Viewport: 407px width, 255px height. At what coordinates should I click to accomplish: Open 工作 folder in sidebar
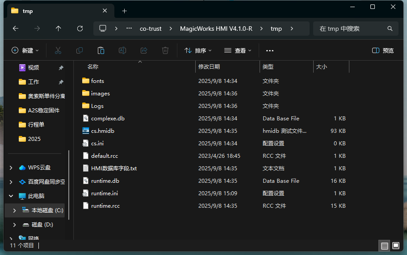tap(33, 82)
